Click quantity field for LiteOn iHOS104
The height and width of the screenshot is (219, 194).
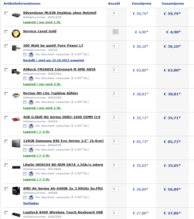[116, 165]
